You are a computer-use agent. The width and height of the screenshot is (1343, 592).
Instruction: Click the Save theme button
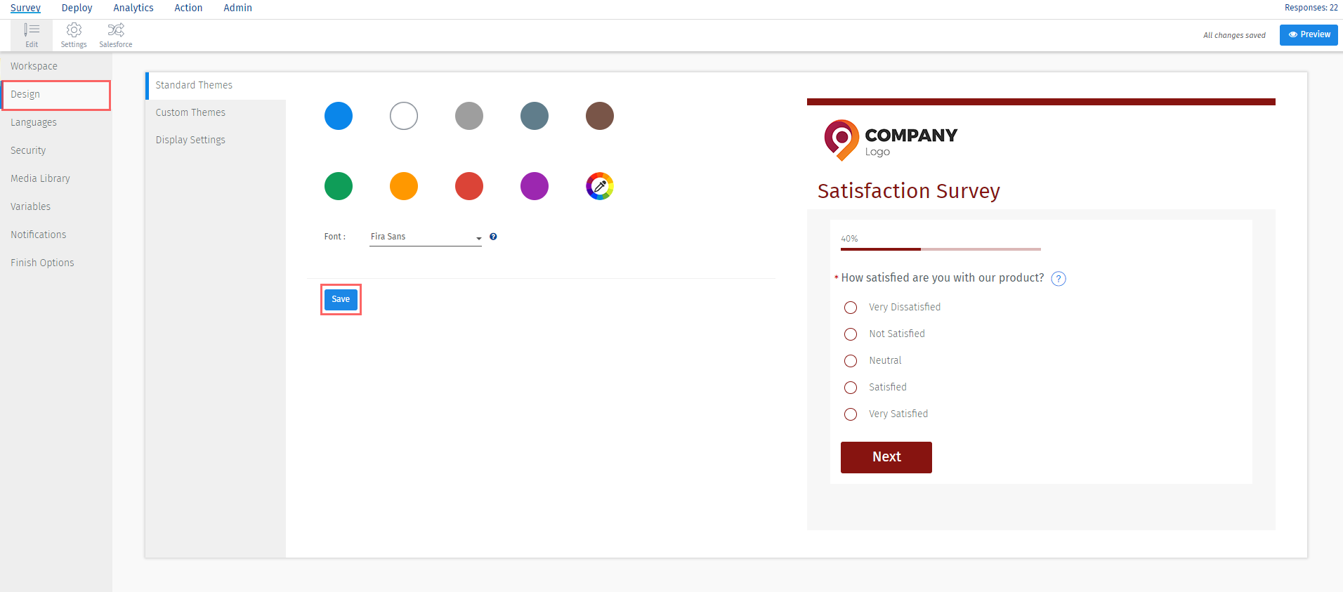(x=341, y=299)
